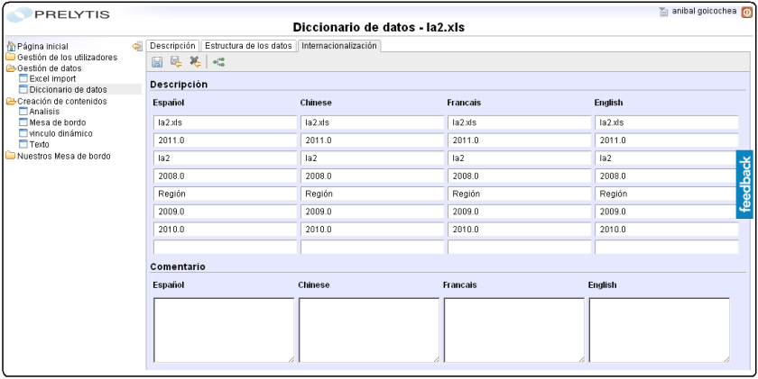Screen dimensions: 758x379
Task: Collapse the sidebar with the arrow icon
Action: 137,46
